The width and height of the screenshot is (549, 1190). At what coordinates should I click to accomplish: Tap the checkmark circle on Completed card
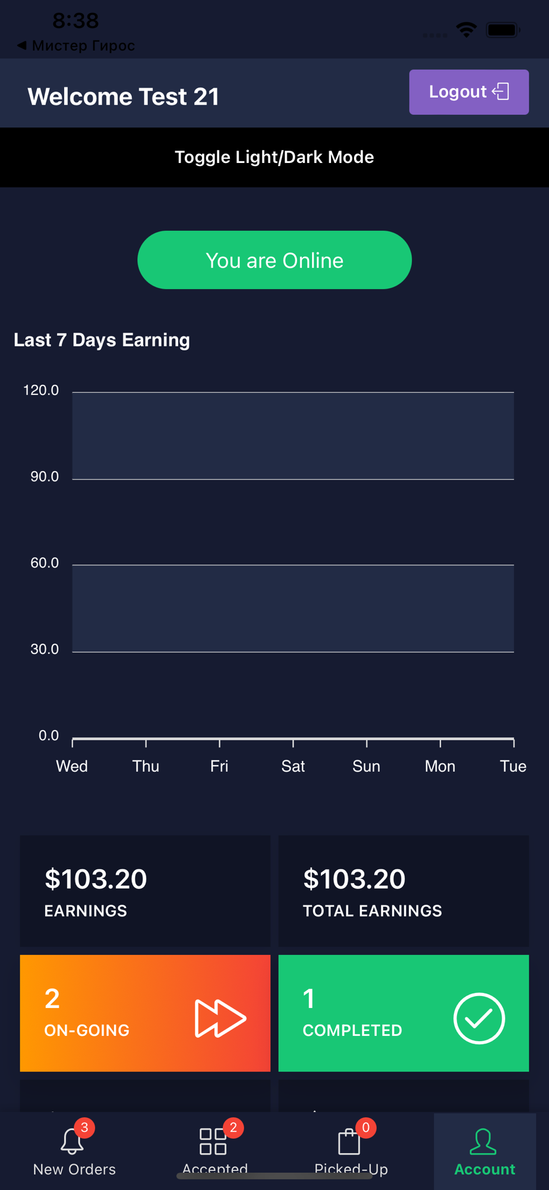(479, 1018)
